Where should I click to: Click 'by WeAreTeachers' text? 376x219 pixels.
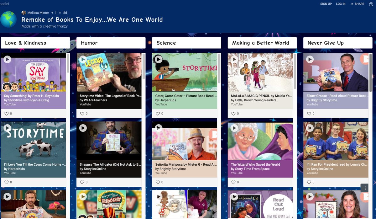pyautogui.click(x=93, y=100)
